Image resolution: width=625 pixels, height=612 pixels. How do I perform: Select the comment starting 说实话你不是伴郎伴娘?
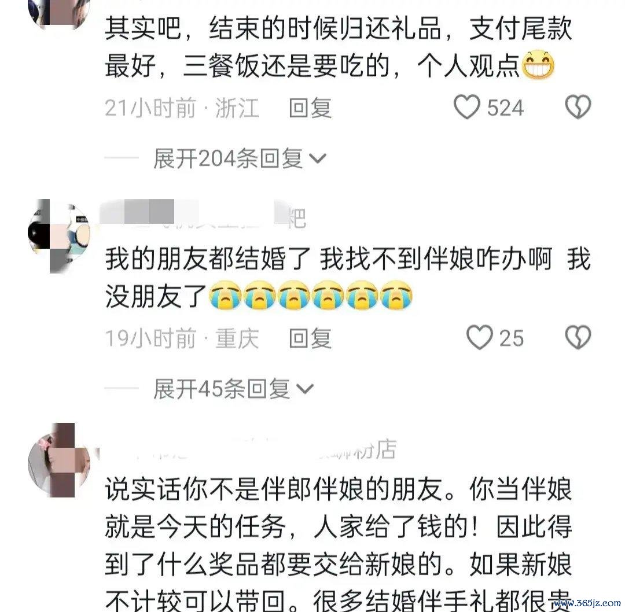[x=339, y=544]
